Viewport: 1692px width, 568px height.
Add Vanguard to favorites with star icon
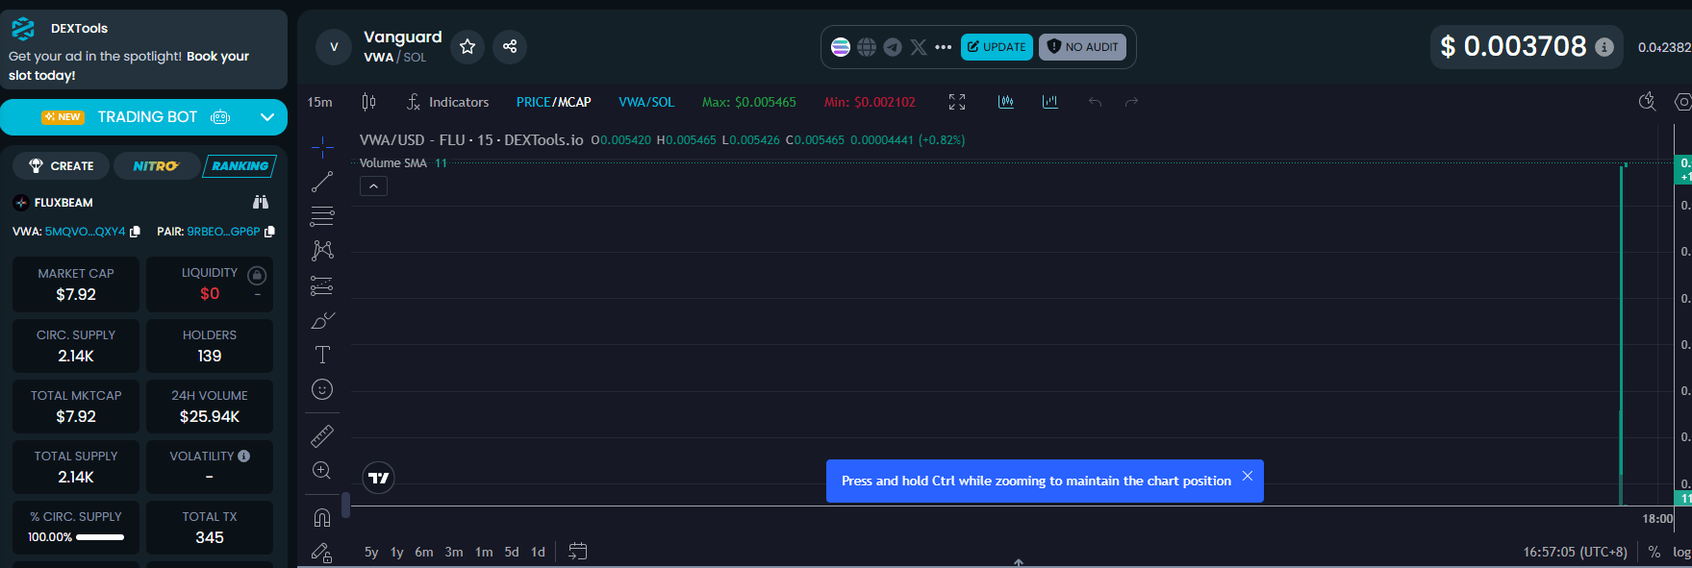(x=467, y=46)
